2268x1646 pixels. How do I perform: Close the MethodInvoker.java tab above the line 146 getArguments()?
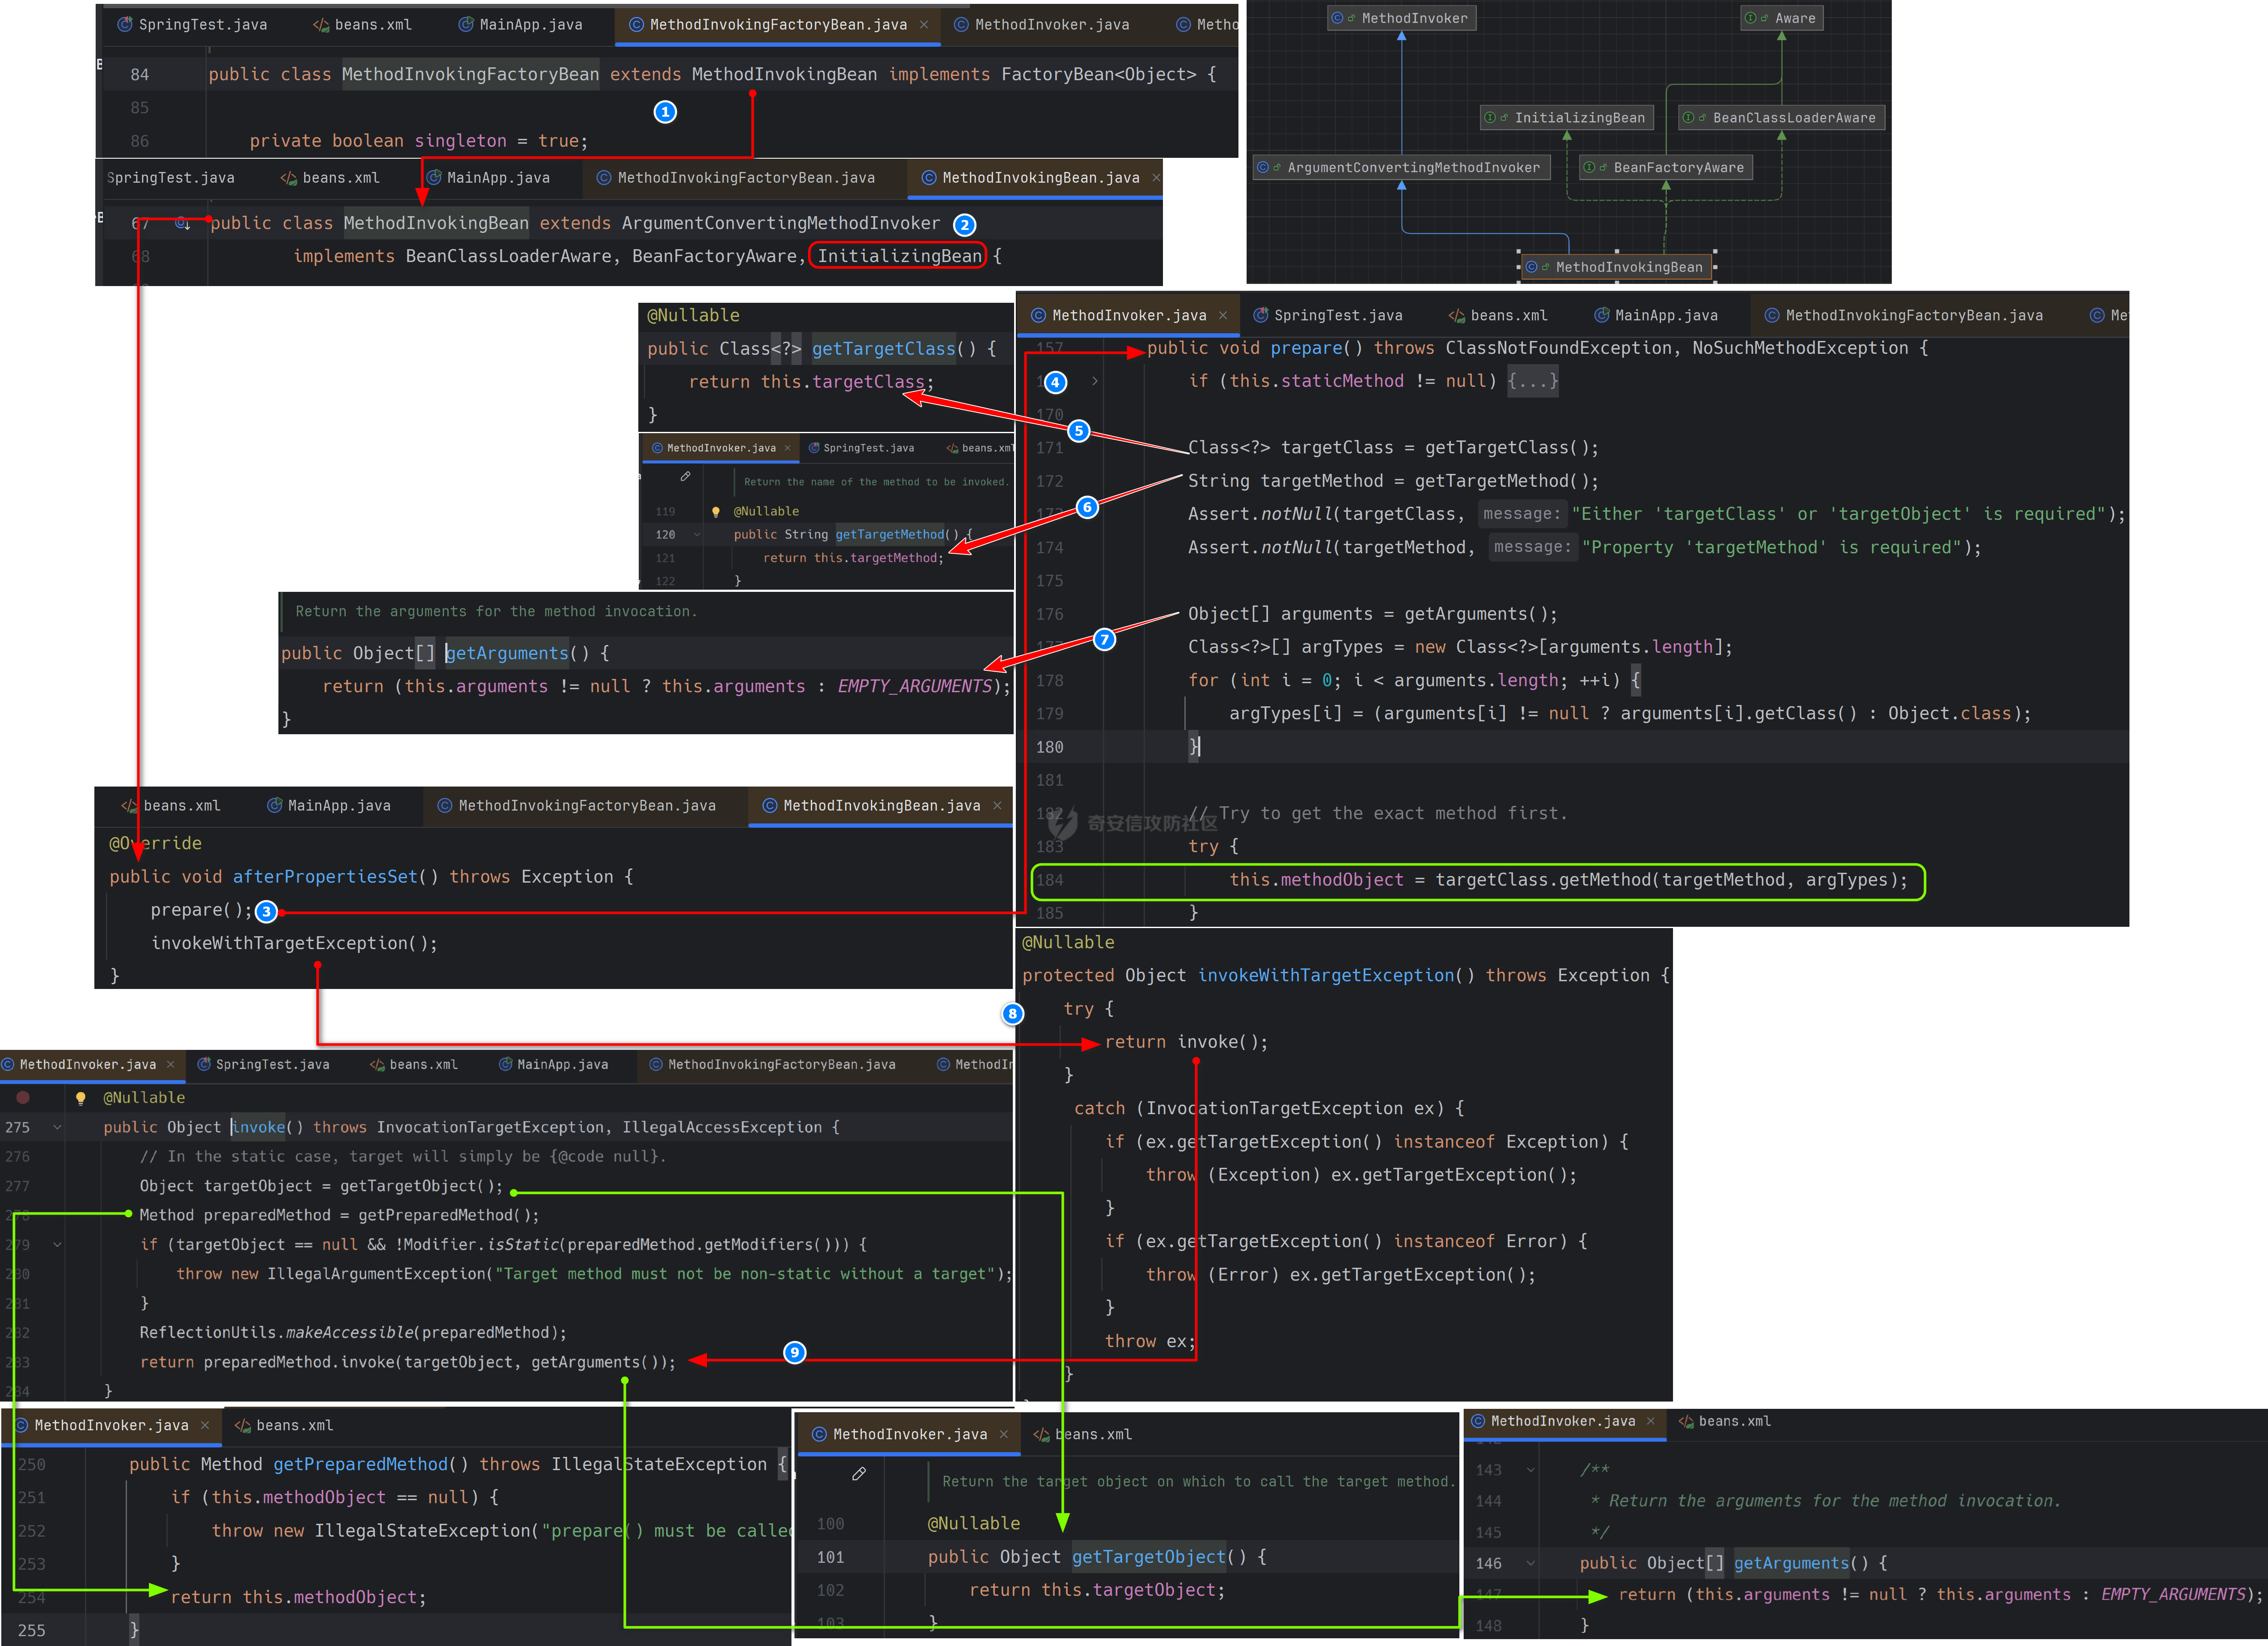[1651, 1421]
